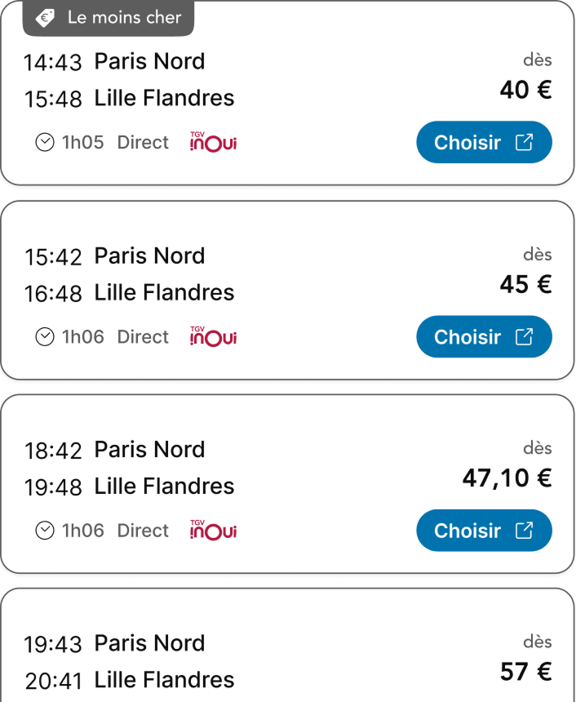This screenshot has height=702, width=576.
Task: Click Paris Nord departure at 18:42
Action: point(149,450)
